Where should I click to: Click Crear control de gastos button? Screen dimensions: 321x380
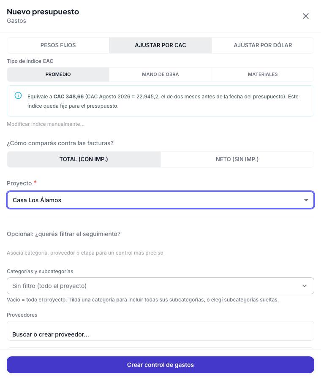point(160,365)
